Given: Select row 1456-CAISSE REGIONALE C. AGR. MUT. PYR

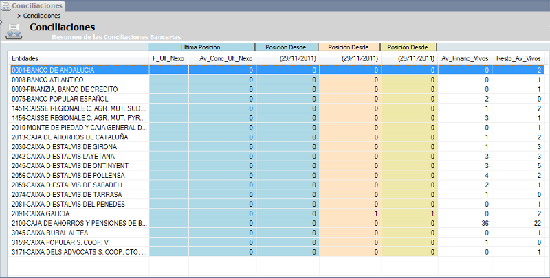Looking at the screenshot, I should coord(277,118).
